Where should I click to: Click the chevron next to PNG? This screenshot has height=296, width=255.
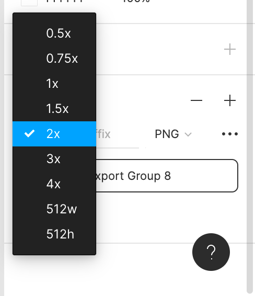pos(188,134)
